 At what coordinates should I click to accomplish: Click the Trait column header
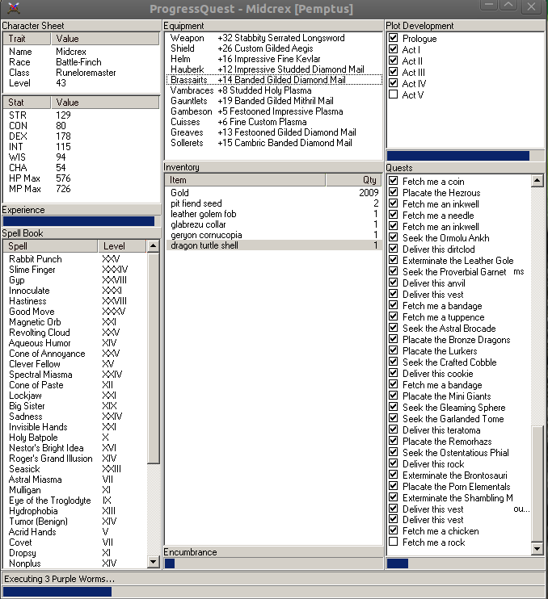(x=27, y=39)
